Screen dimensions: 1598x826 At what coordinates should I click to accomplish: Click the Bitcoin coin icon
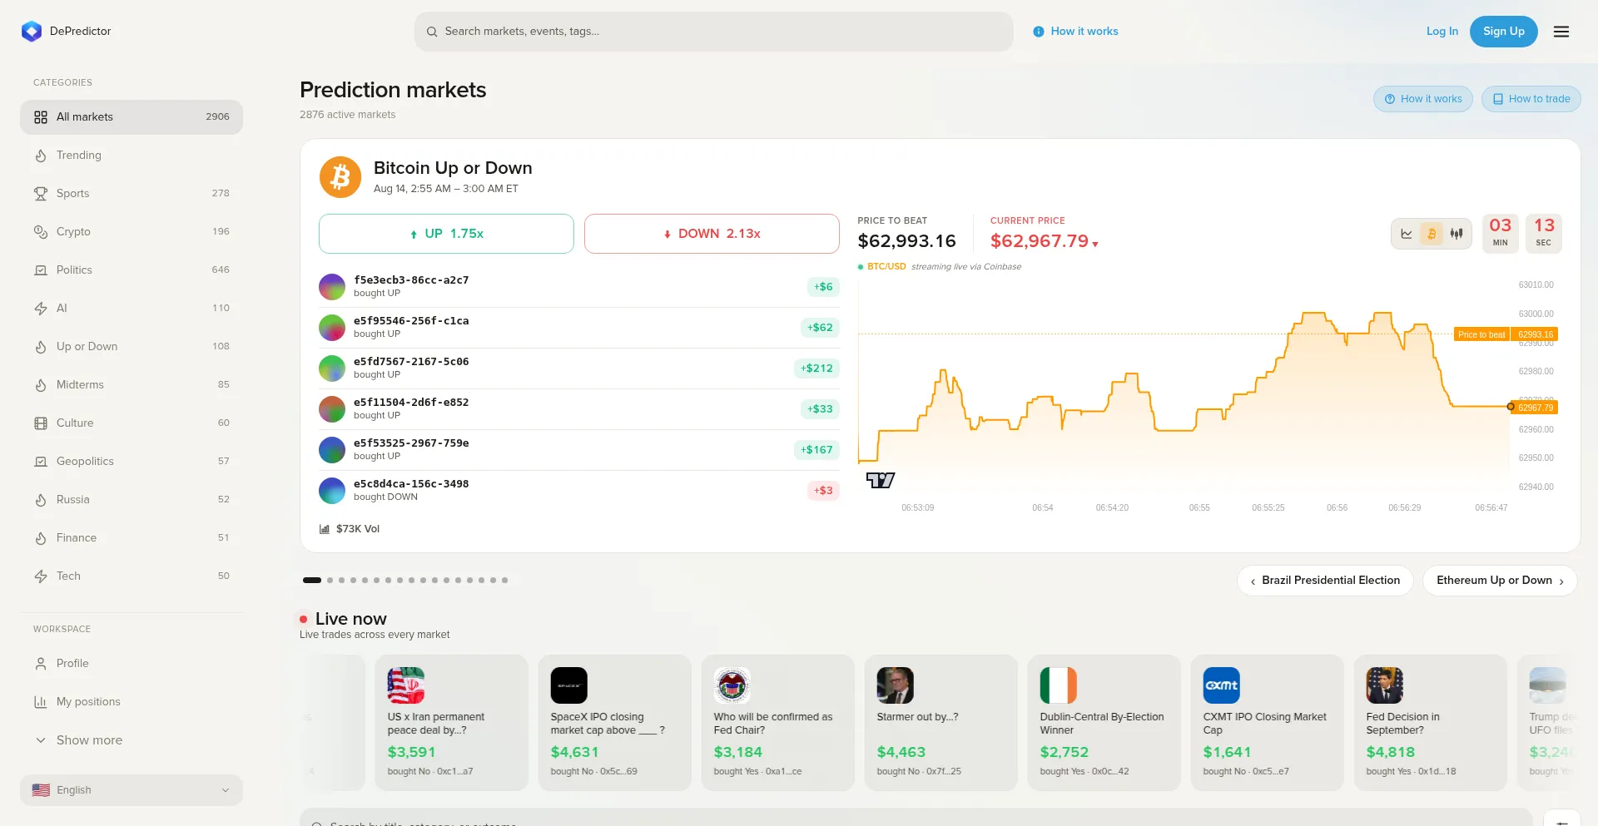click(340, 177)
